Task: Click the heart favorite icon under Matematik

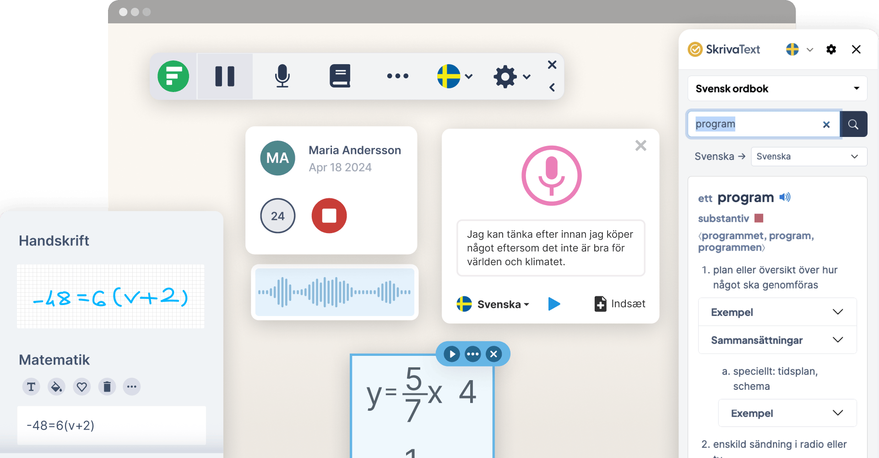Action: (82, 387)
